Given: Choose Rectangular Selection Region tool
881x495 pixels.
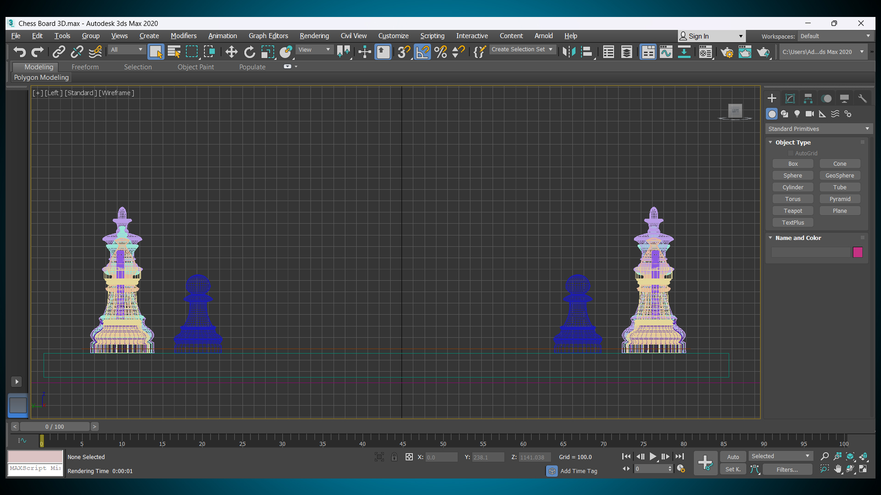Looking at the screenshot, I should (x=192, y=52).
